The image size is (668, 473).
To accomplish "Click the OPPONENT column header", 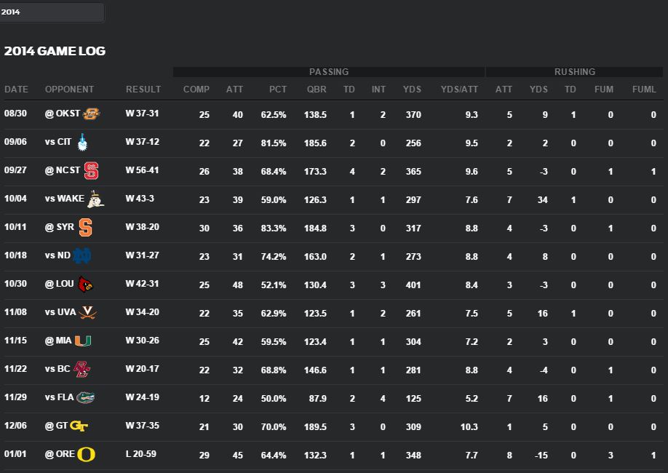I will pyautogui.click(x=69, y=90).
